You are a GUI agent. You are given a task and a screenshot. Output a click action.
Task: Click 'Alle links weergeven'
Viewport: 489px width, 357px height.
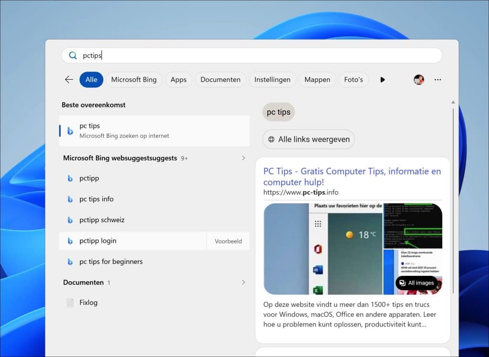(x=308, y=139)
